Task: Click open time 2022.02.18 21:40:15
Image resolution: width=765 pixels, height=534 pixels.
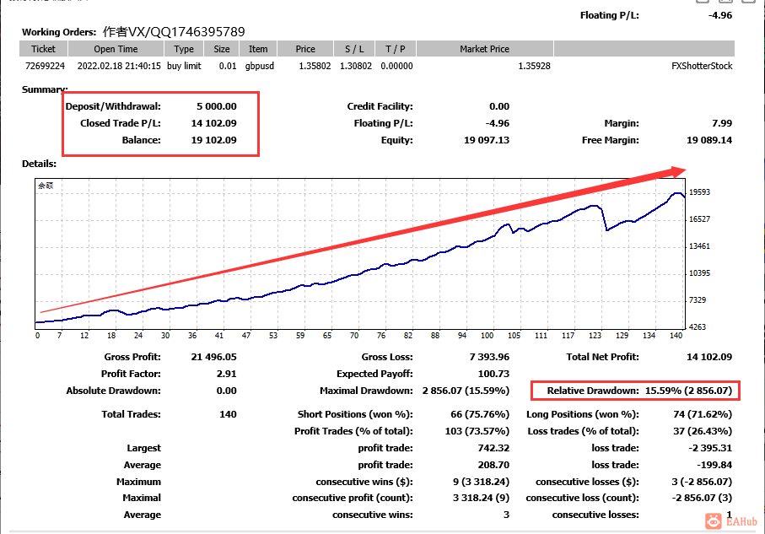Action: point(119,66)
